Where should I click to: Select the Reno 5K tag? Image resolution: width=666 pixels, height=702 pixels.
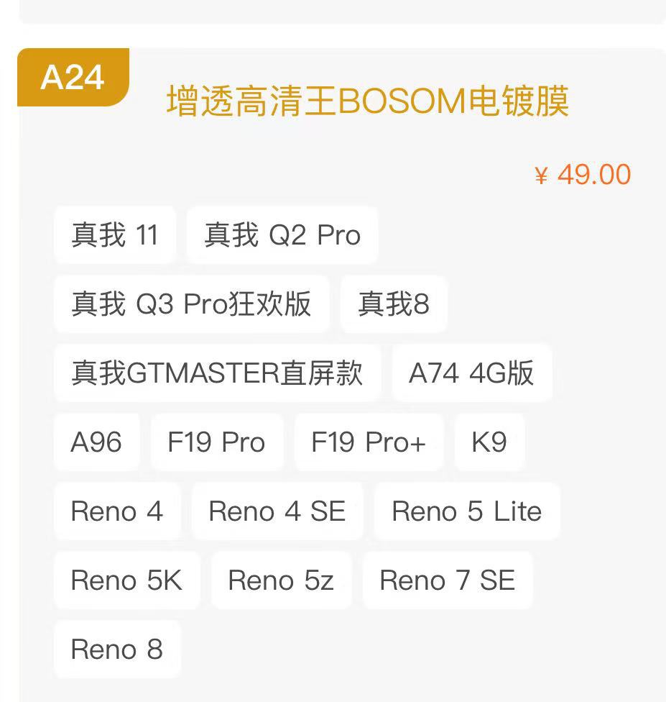pyautogui.click(x=126, y=580)
